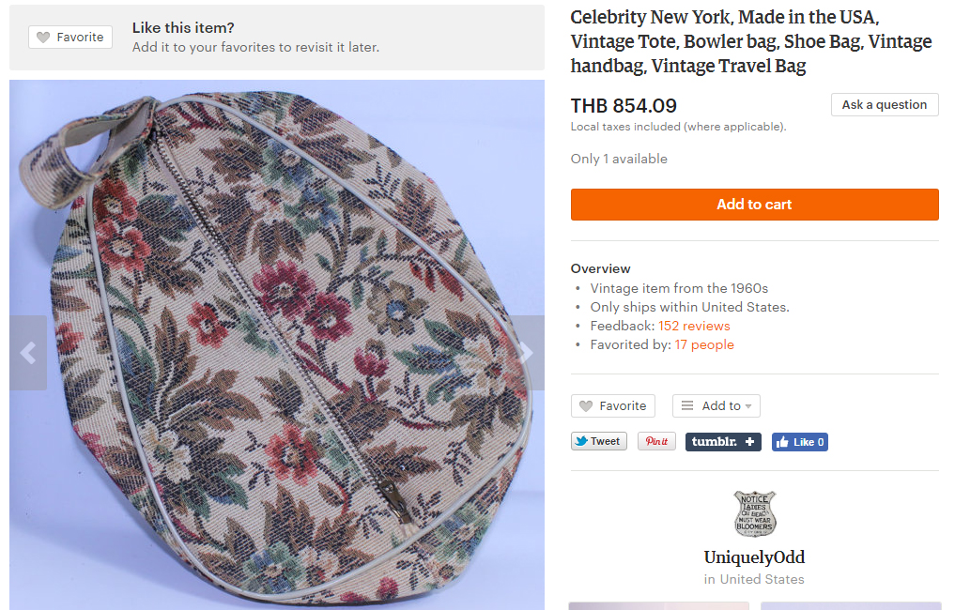Click the heart icon in bottom Favorite
Viewport: 955px width, 610px height.
[x=586, y=406]
